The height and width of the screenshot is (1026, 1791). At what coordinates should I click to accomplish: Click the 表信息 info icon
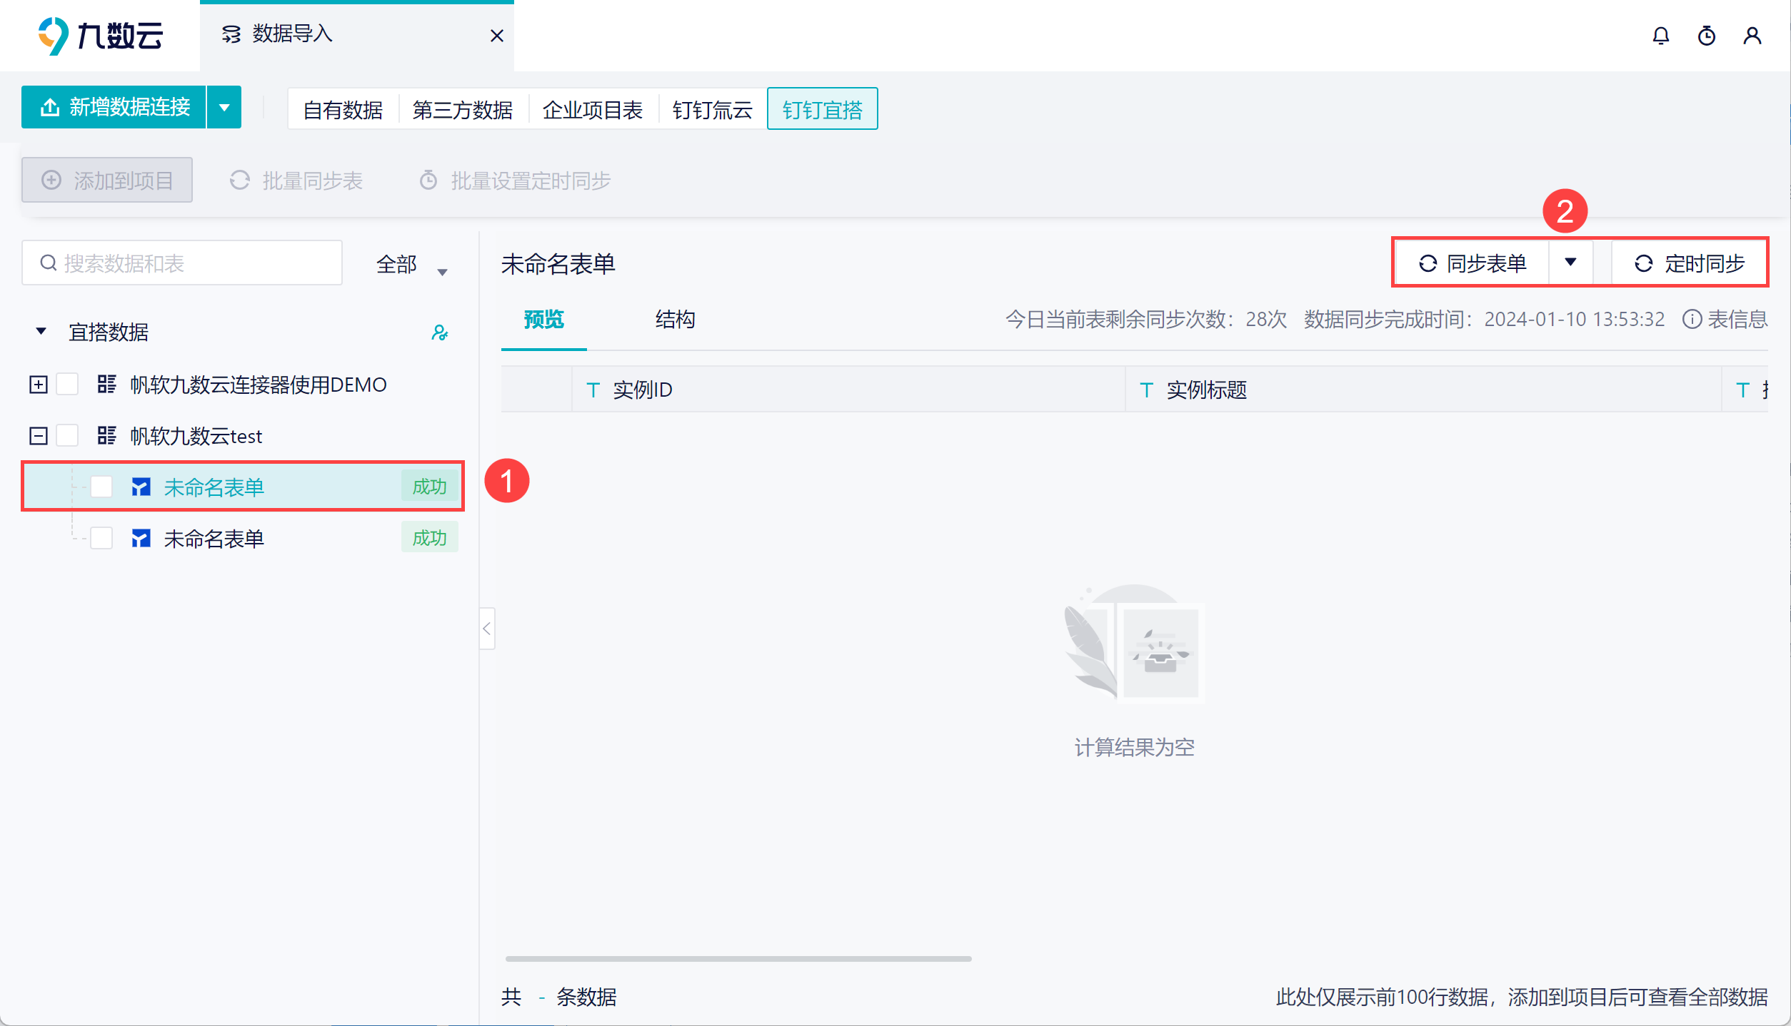(x=1692, y=319)
